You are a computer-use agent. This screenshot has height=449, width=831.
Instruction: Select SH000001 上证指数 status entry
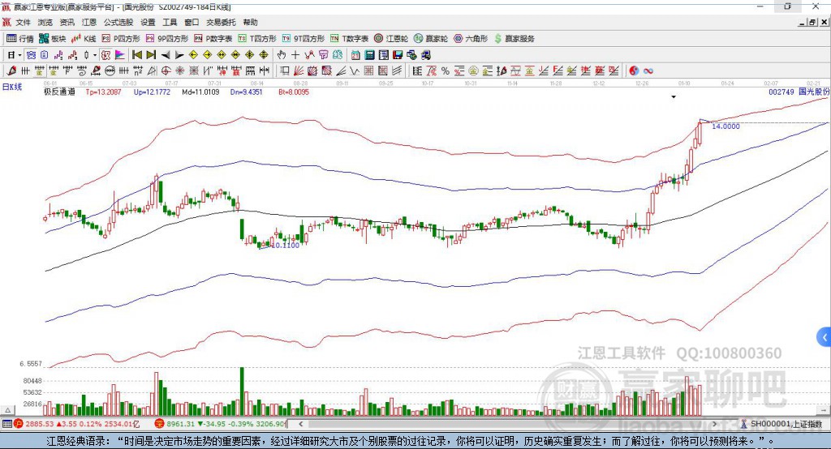pos(786,424)
